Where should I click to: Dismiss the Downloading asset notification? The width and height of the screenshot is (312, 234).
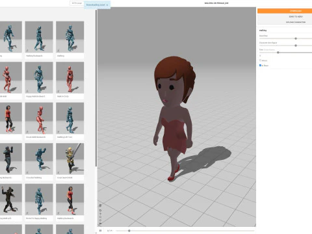click(x=107, y=5)
